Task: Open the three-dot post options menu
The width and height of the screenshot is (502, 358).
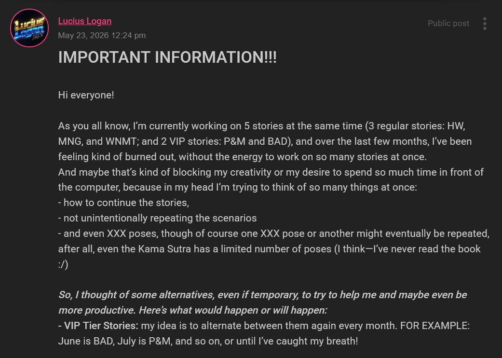Action: coord(485,23)
